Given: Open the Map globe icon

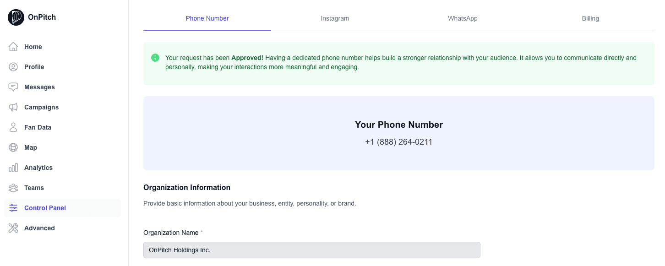Looking at the screenshot, I should click(x=13, y=147).
